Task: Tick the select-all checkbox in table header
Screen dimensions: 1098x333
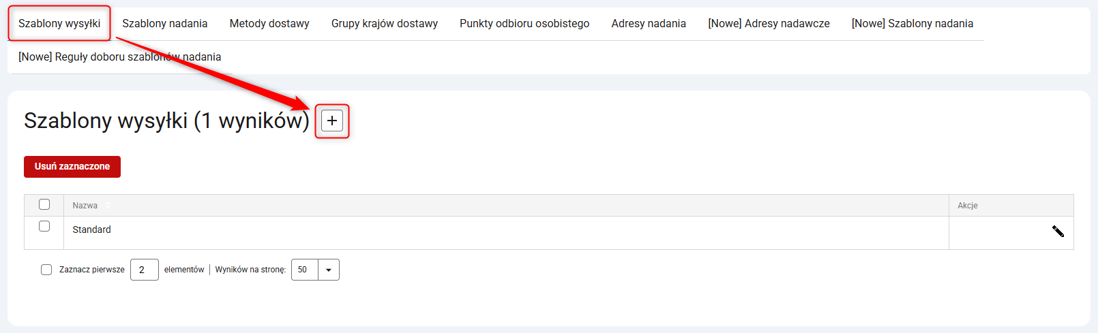Action: click(44, 204)
